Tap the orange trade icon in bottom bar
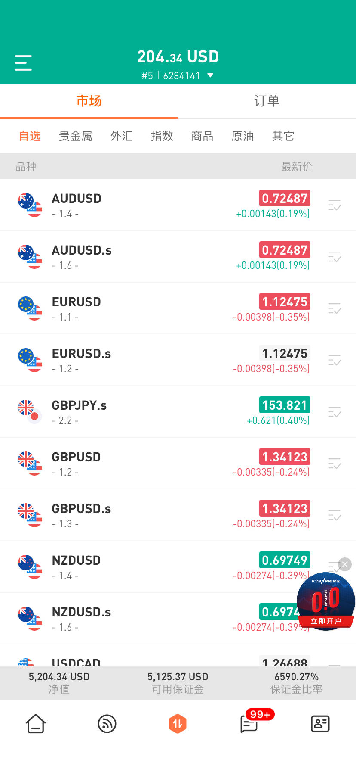 178,723
